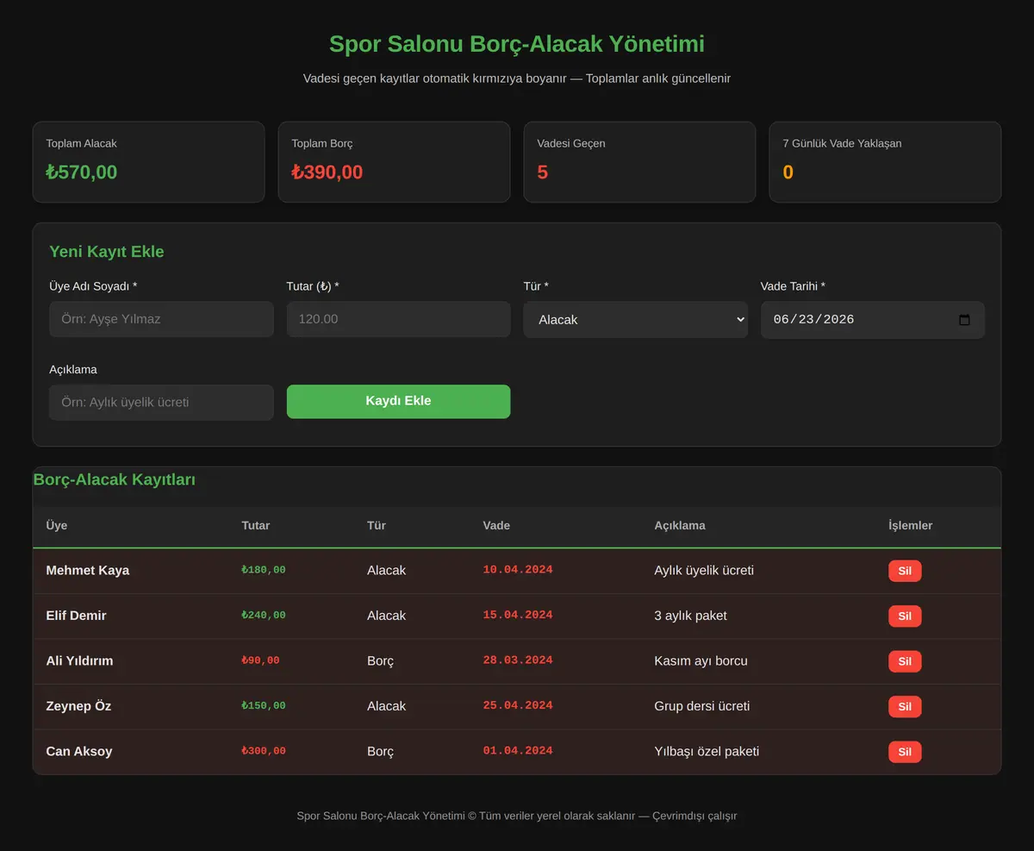Click the Yeni Kayıt Ekle heading
1034x851 pixels.
(107, 252)
